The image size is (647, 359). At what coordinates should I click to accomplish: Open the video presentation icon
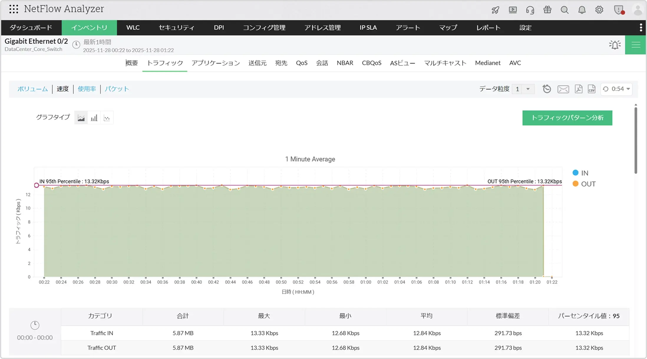click(513, 10)
